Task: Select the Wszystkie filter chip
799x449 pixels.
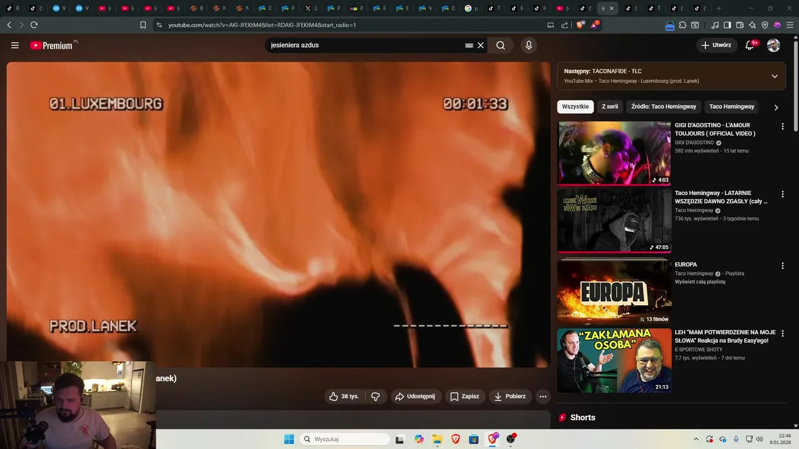Action: click(576, 107)
